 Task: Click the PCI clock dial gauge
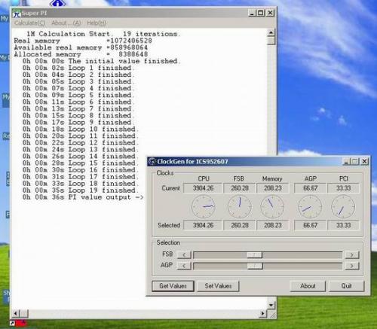point(343,206)
